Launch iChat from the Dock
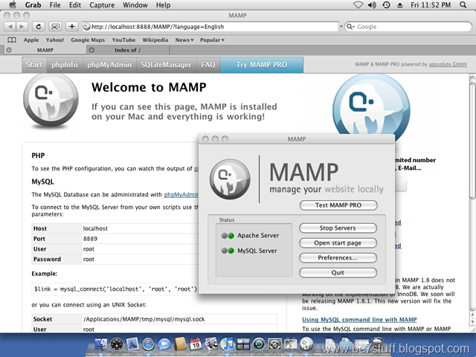This screenshot has height=357, width=476. click(x=164, y=344)
